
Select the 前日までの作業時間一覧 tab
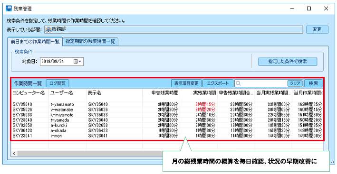click(35, 42)
